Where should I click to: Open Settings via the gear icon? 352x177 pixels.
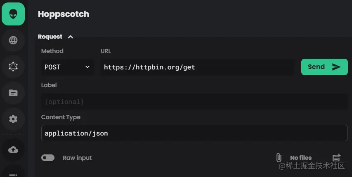pos(13,119)
